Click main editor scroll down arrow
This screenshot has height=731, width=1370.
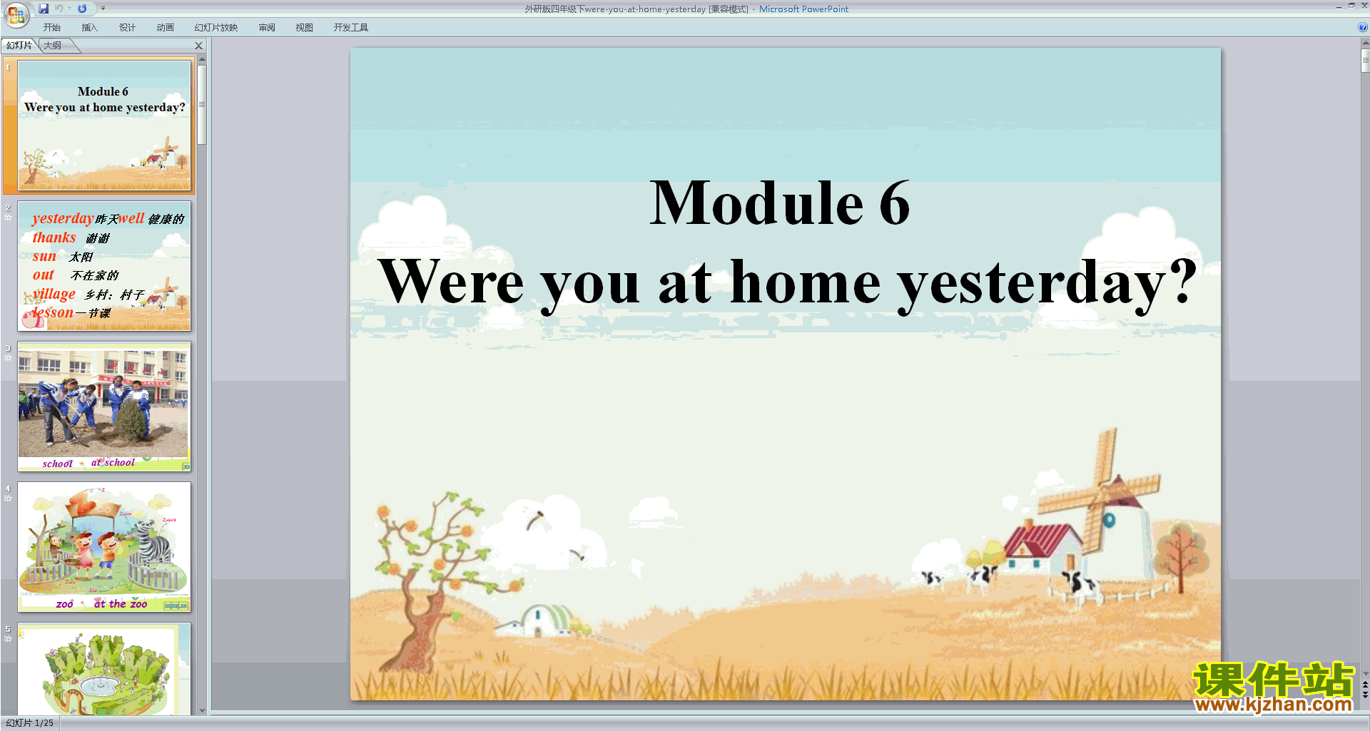tap(1365, 673)
